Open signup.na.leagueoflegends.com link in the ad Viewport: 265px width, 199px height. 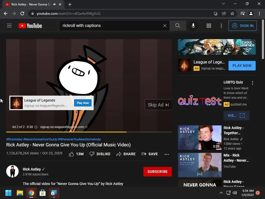click(64, 127)
